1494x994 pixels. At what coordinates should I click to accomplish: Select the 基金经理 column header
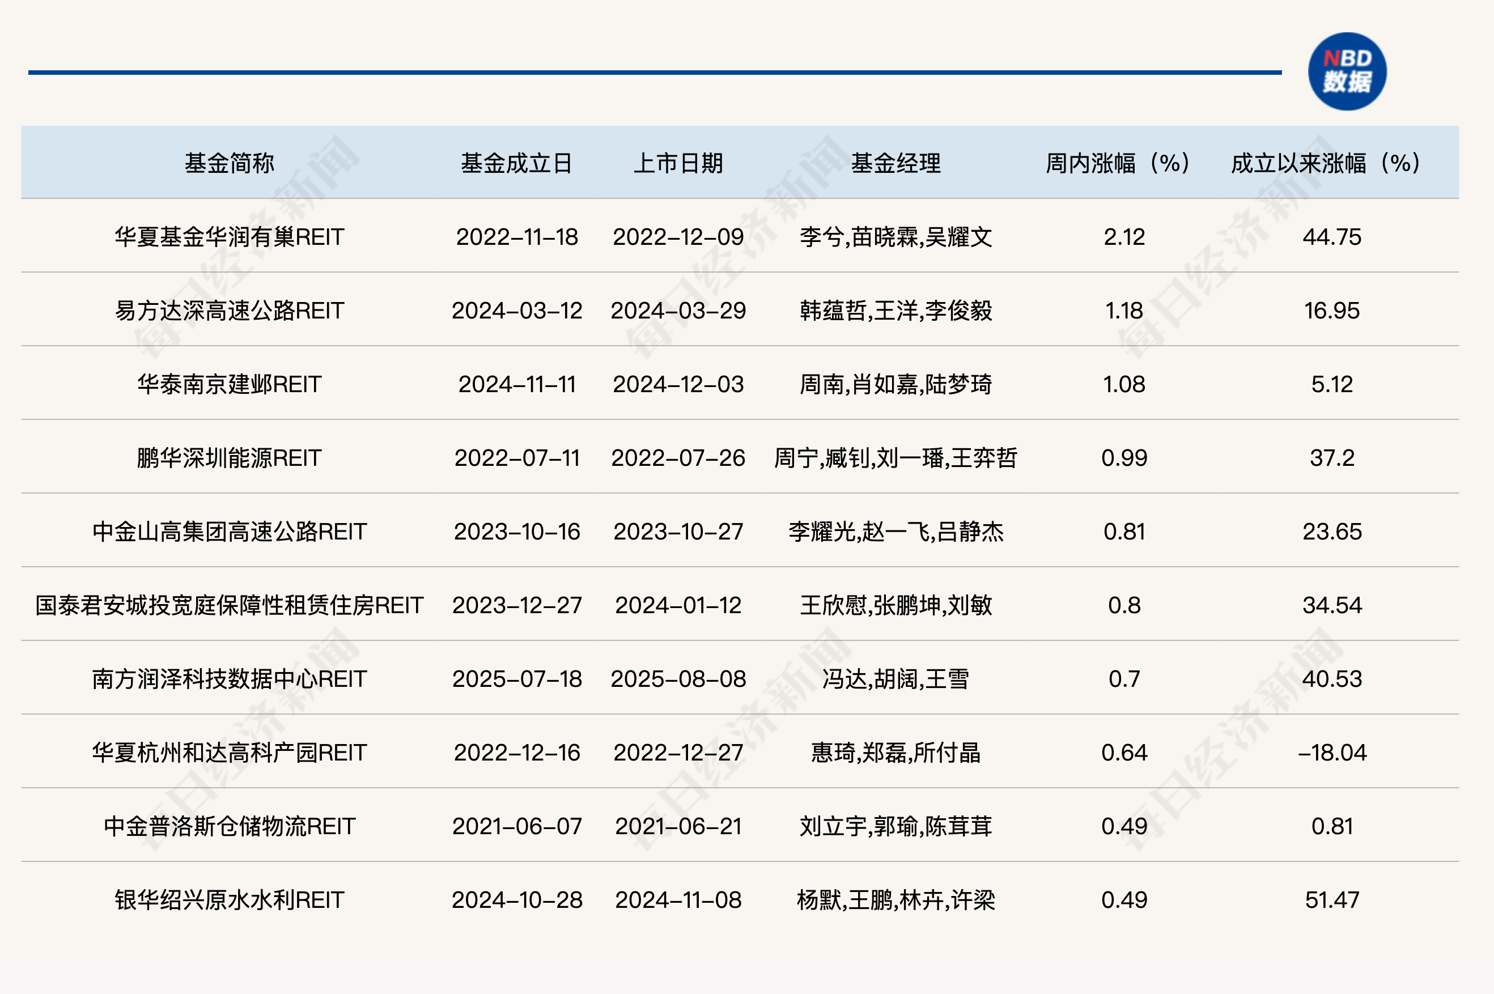(x=895, y=163)
